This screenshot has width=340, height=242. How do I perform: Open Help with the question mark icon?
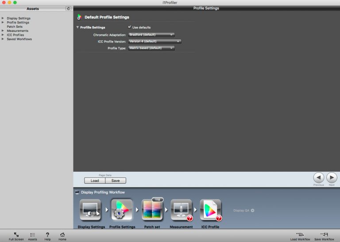(47, 234)
